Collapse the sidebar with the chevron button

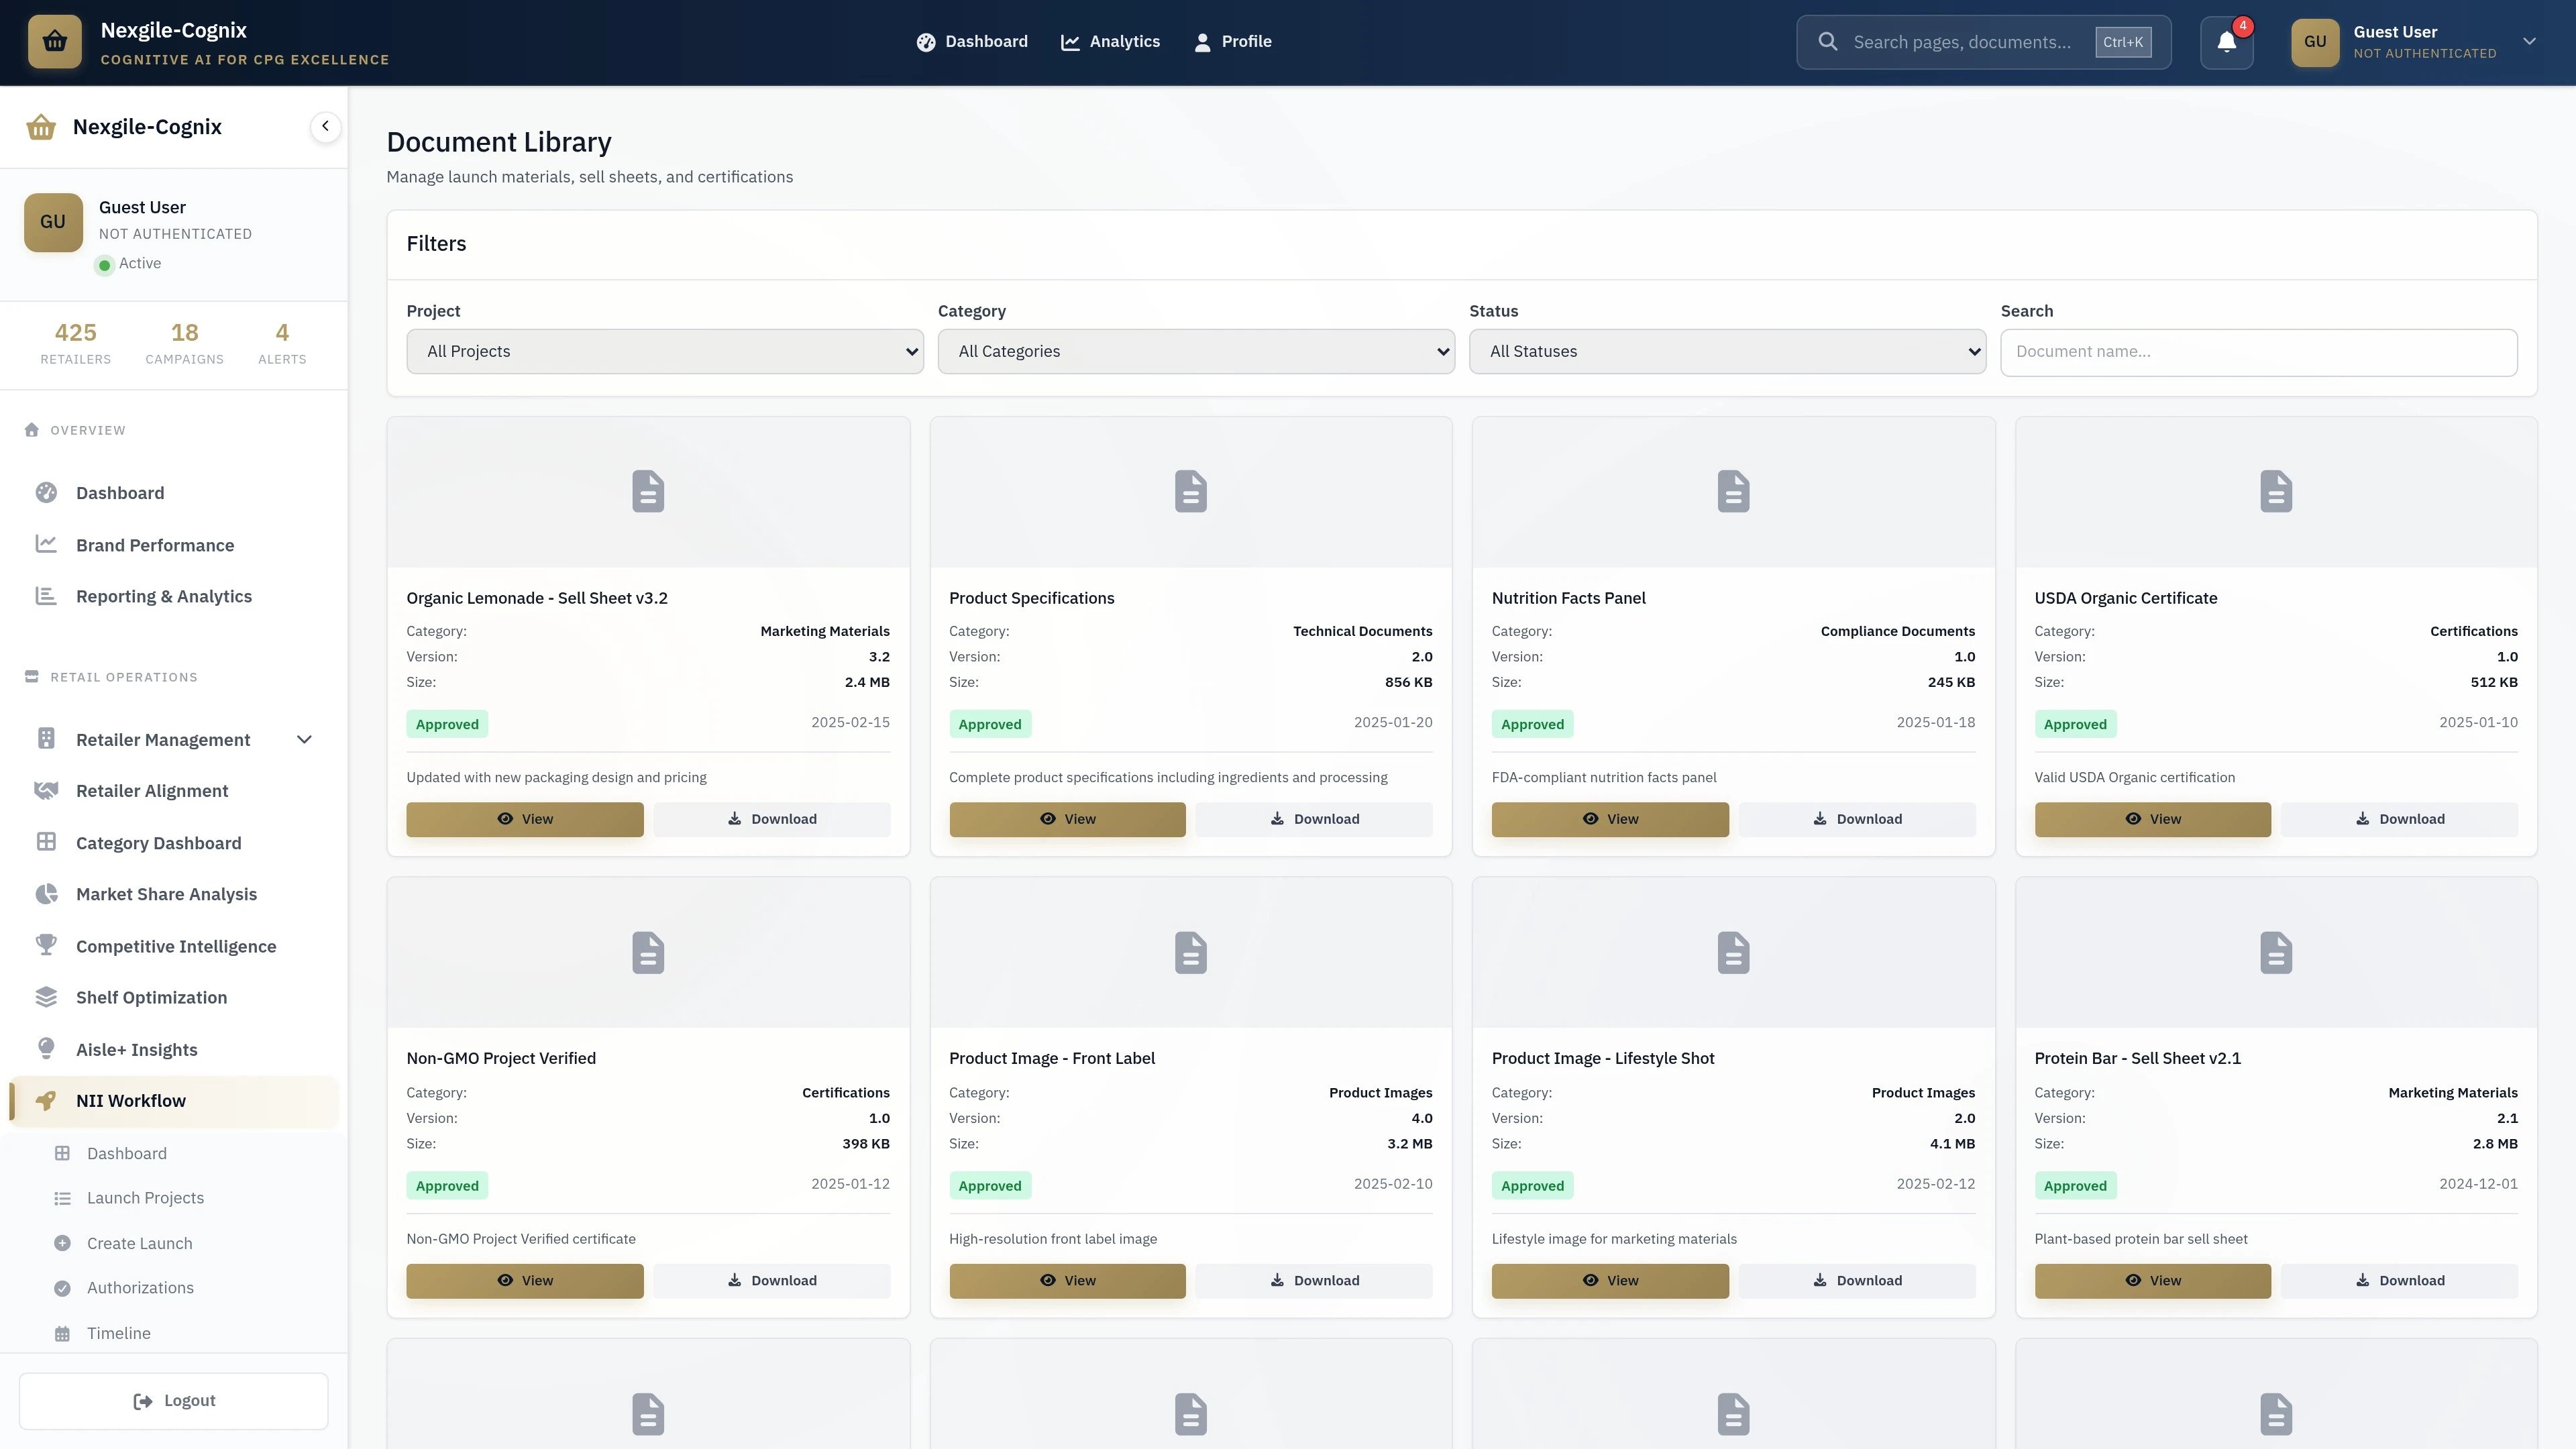click(x=325, y=126)
